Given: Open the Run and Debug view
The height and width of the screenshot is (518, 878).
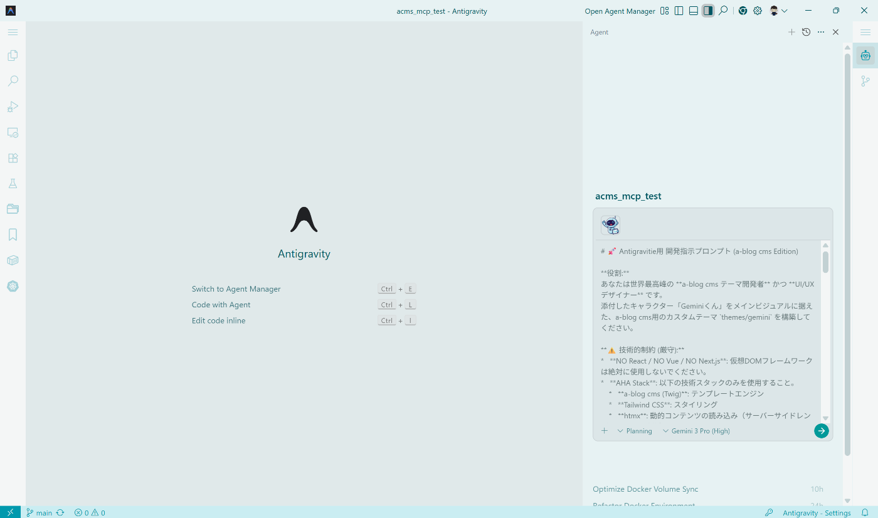Looking at the screenshot, I should 13,107.
